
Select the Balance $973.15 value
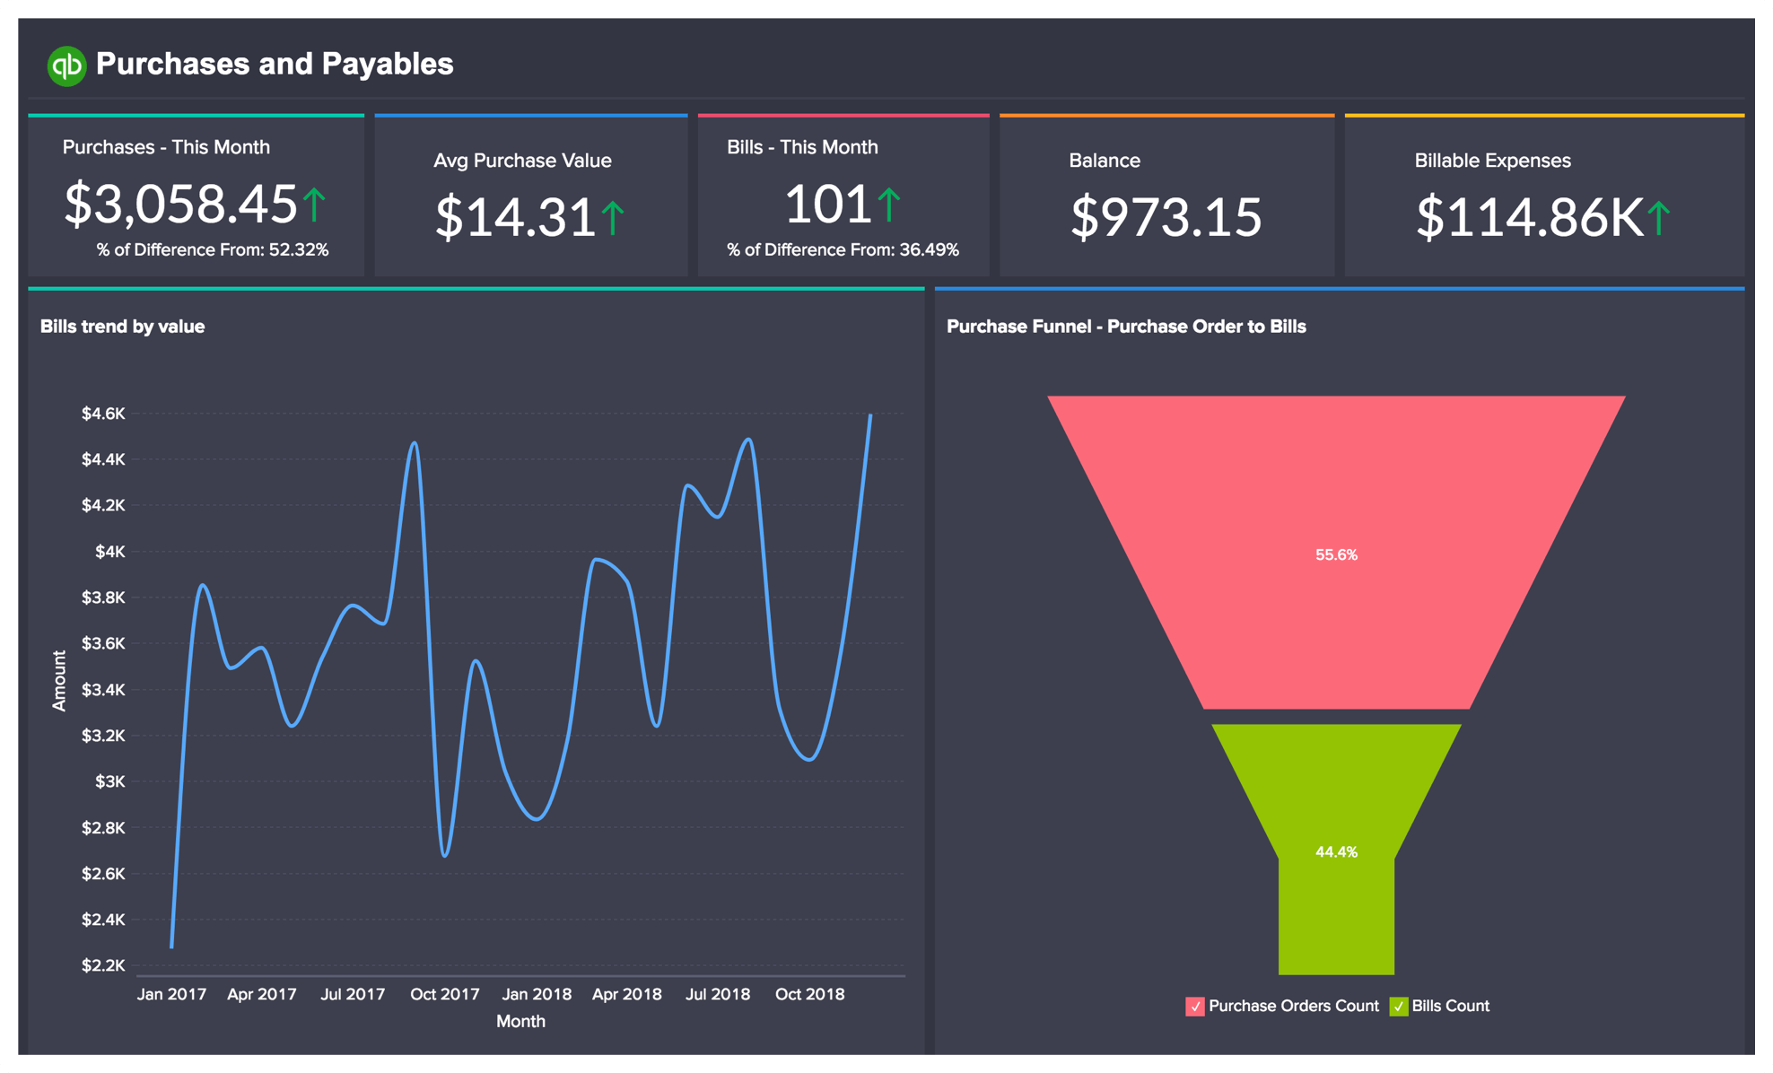(x=1166, y=217)
